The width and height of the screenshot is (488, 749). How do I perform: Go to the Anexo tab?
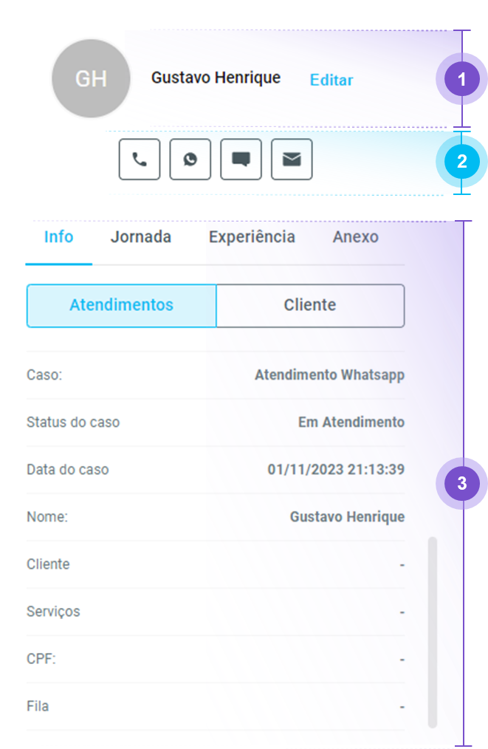tap(355, 237)
